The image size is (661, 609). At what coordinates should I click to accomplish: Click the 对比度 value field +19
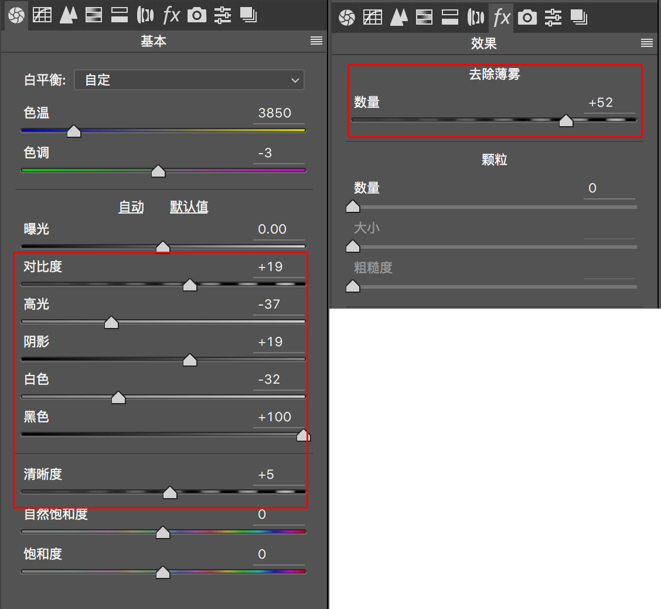coord(279,267)
